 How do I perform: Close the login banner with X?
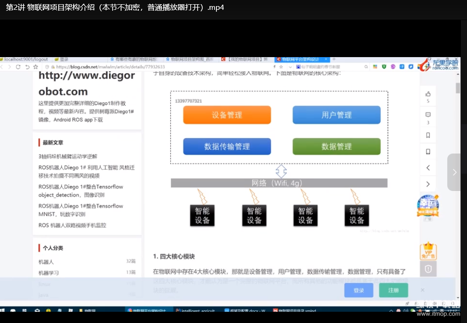422,290
